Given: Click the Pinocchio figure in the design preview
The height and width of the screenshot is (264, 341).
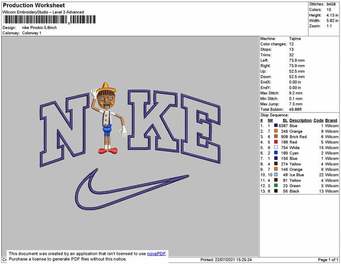Looking at the screenshot, I should 109,118.
